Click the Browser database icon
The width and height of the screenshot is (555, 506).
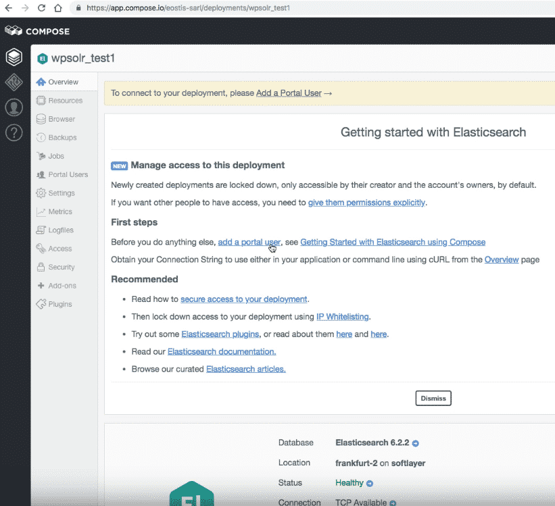(41, 119)
